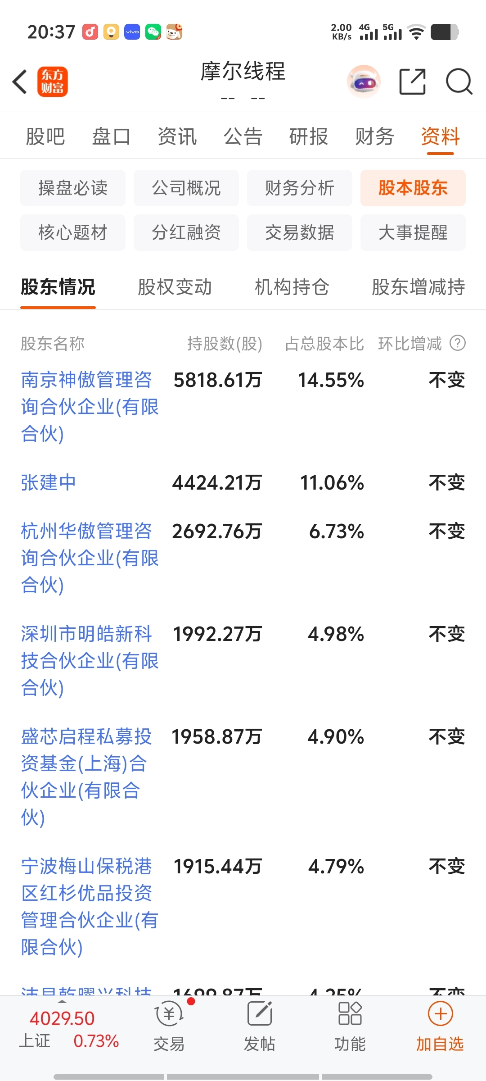Switch to the 财务 tab
486x1081 pixels.
(374, 136)
